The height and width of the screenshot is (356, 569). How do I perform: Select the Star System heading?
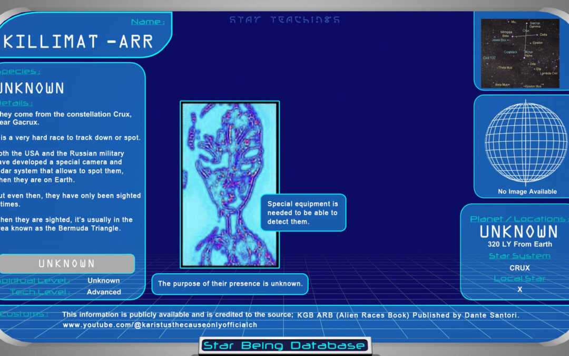tap(519, 256)
